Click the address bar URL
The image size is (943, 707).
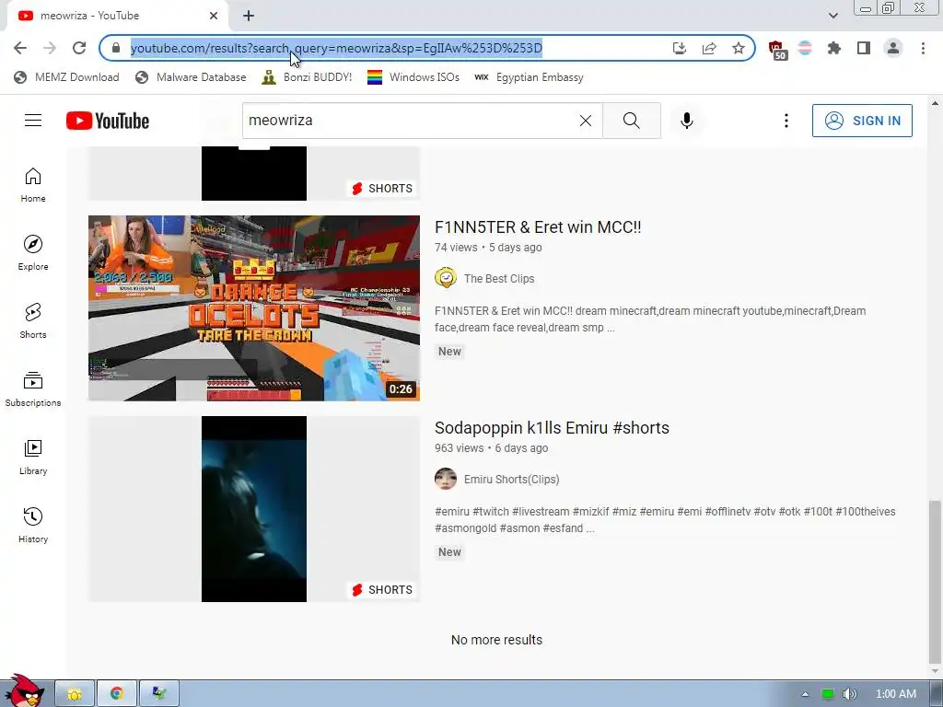tap(336, 48)
